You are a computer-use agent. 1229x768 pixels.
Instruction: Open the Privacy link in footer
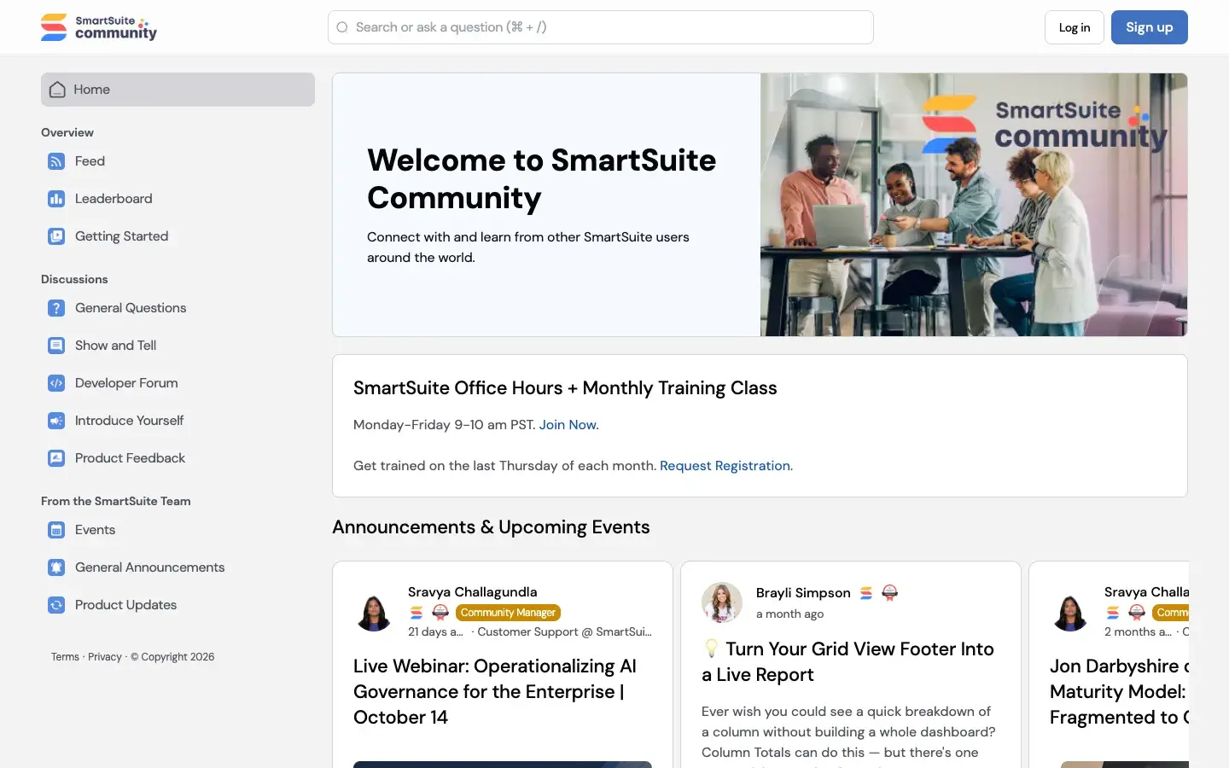click(x=105, y=657)
